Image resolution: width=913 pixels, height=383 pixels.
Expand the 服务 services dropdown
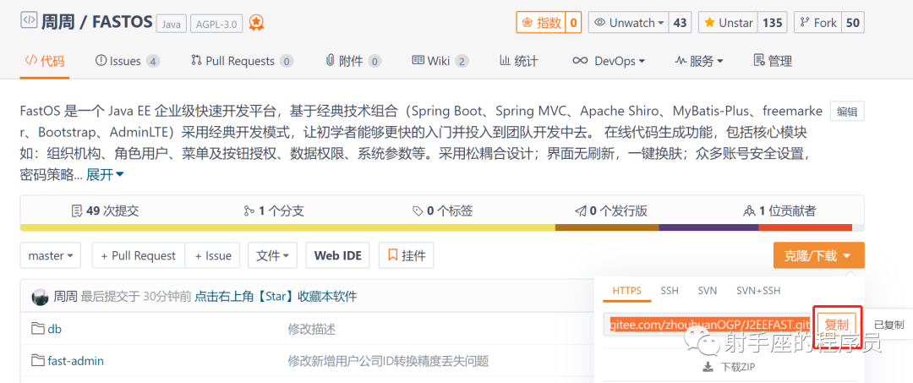(x=699, y=61)
